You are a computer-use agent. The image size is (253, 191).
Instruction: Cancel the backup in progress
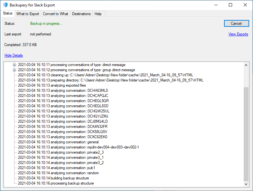point(236,24)
